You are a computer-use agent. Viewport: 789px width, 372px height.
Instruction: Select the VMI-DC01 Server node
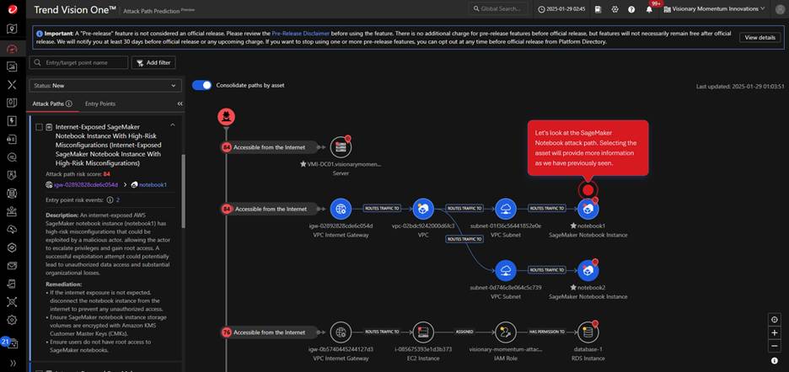click(x=341, y=146)
